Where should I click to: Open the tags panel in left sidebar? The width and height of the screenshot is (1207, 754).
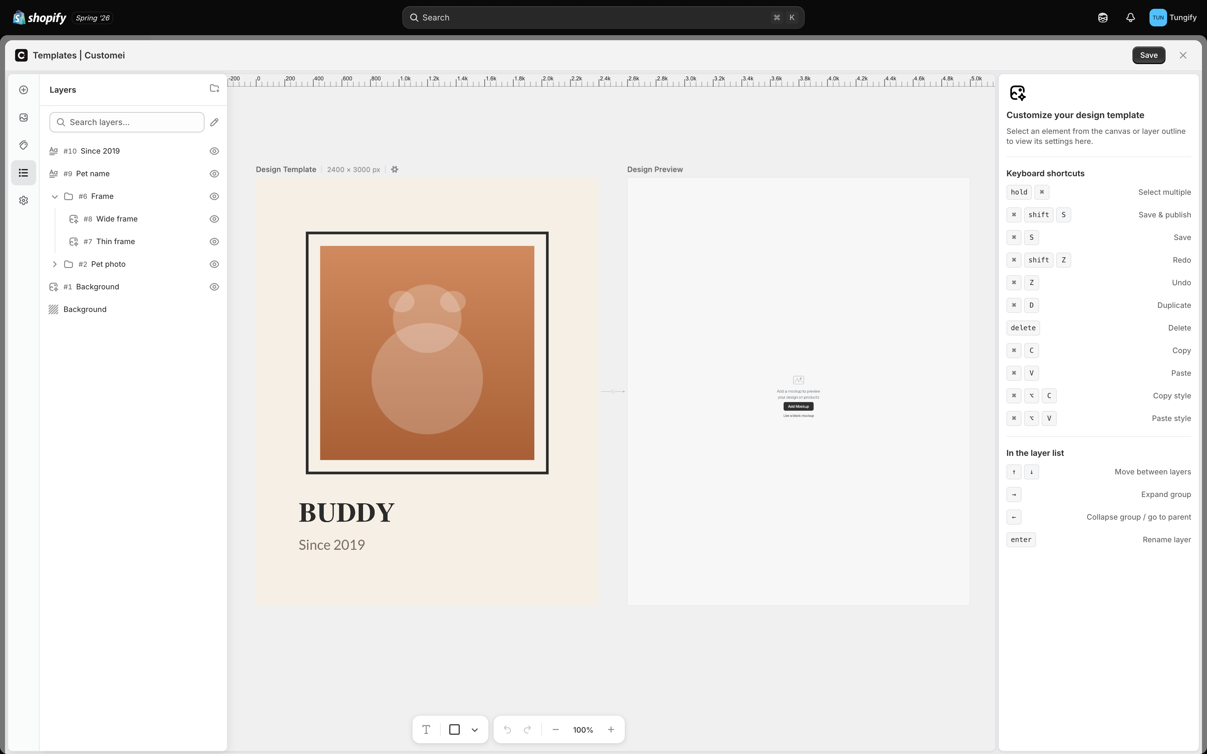click(x=24, y=145)
